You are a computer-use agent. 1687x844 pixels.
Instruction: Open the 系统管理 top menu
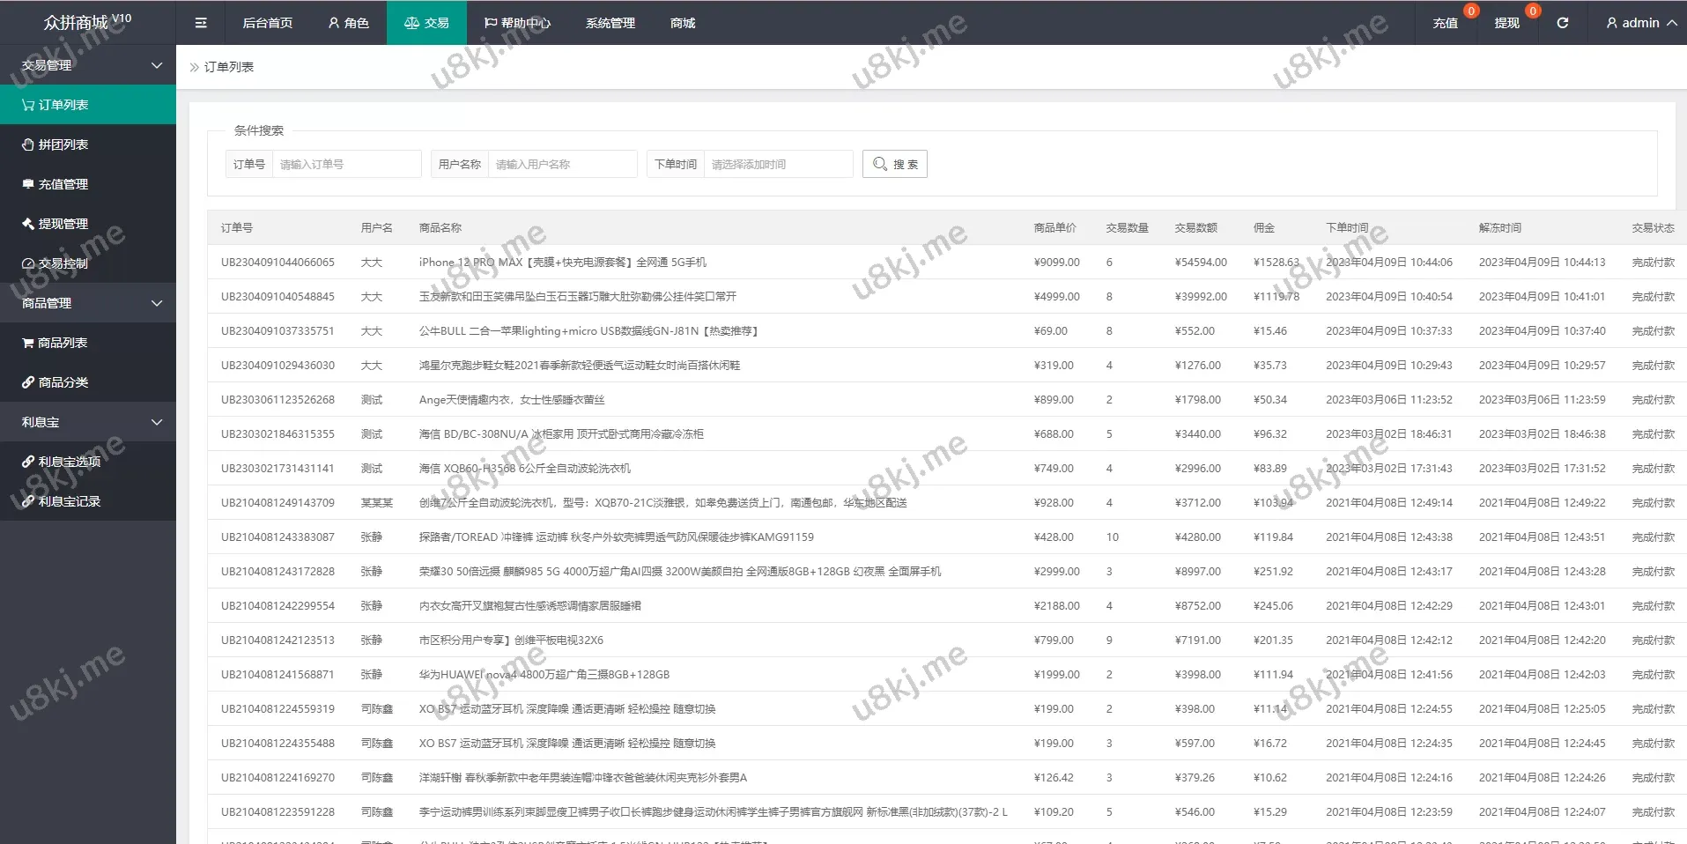click(x=610, y=23)
